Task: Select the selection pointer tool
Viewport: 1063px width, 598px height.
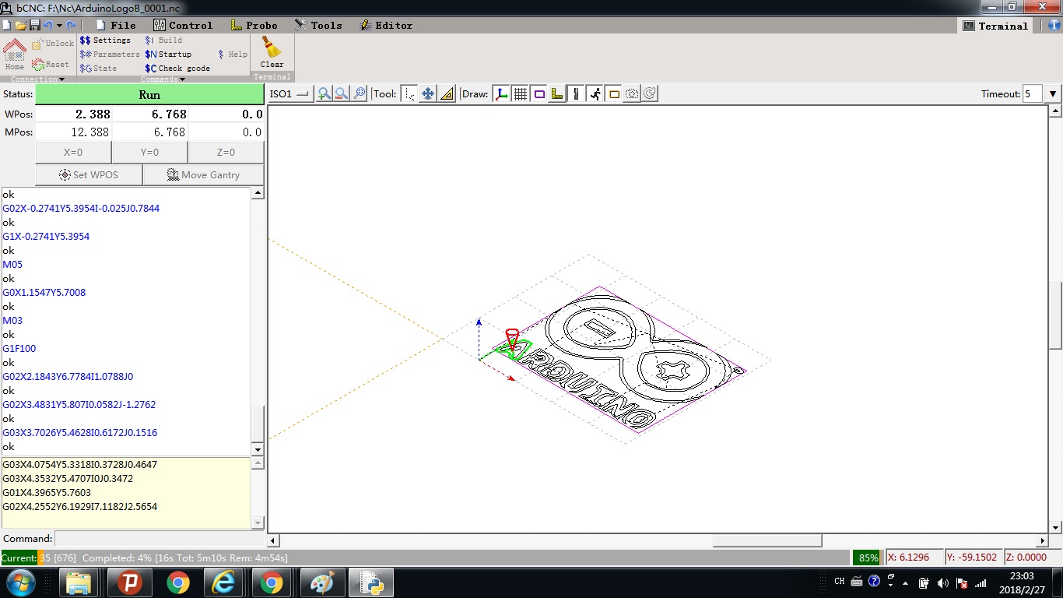Action: coord(409,94)
